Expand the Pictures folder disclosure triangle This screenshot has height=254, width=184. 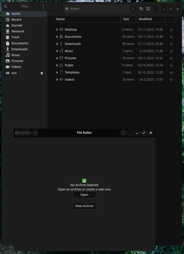coord(57,58)
